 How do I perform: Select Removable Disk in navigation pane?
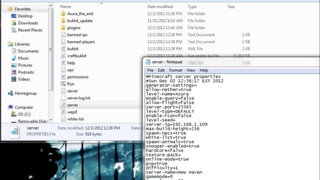pos(32,121)
